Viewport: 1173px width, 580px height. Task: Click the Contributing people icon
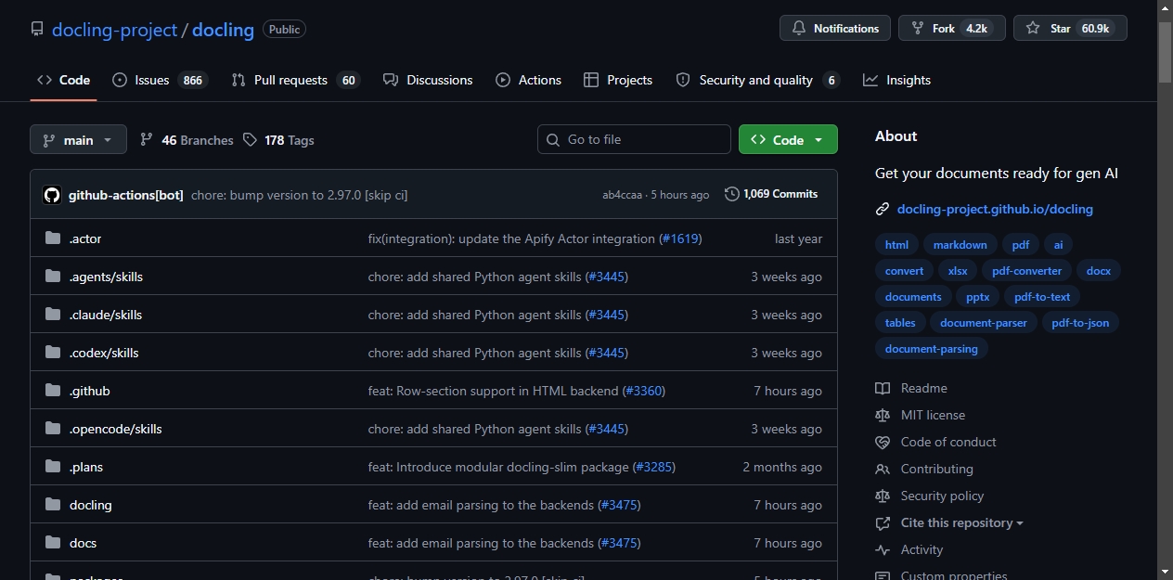point(883,469)
